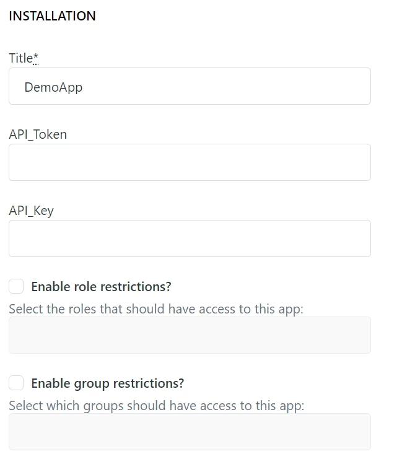Click the API_Token label
This screenshot has height=459, width=402.
(x=38, y=134)
